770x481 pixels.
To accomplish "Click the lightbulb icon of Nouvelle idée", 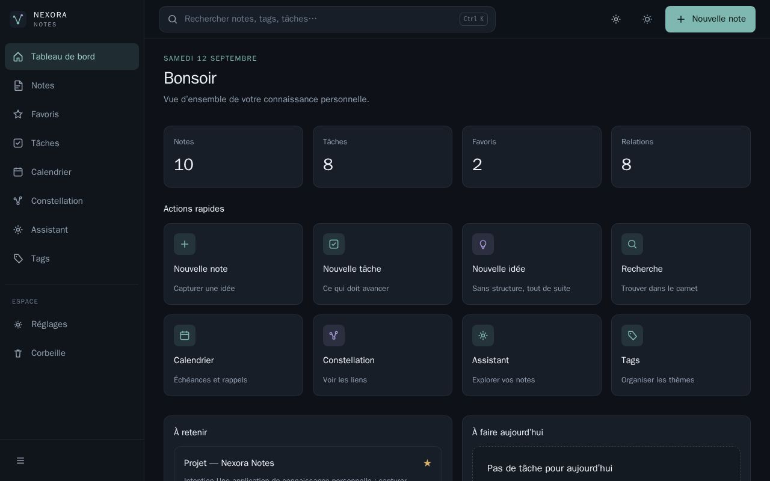I will 483,244.
